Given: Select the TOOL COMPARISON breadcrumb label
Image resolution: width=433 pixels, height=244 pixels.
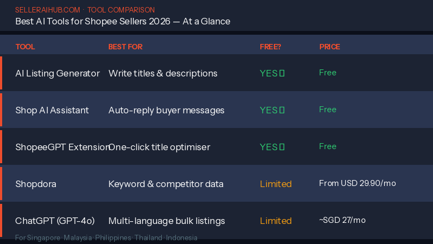Looking at the screenshot, I should coord(121,10).
